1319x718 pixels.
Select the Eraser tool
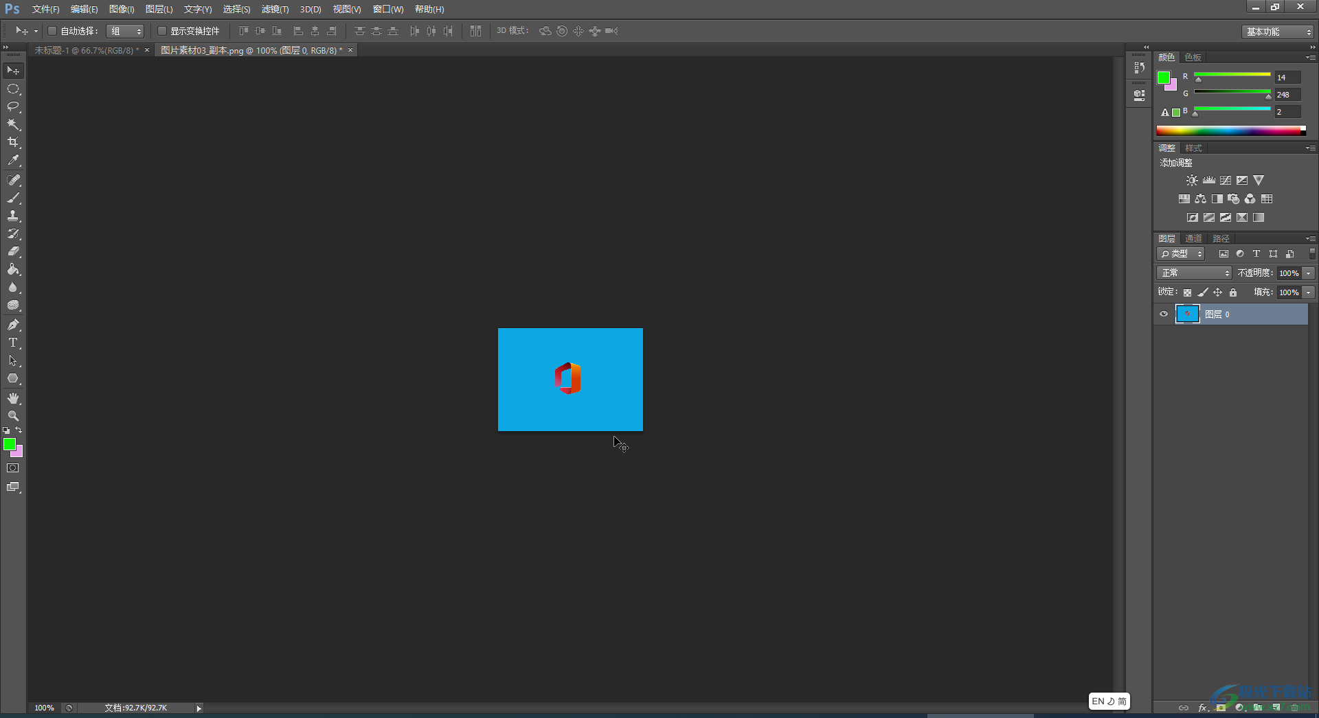pos(13,251)
